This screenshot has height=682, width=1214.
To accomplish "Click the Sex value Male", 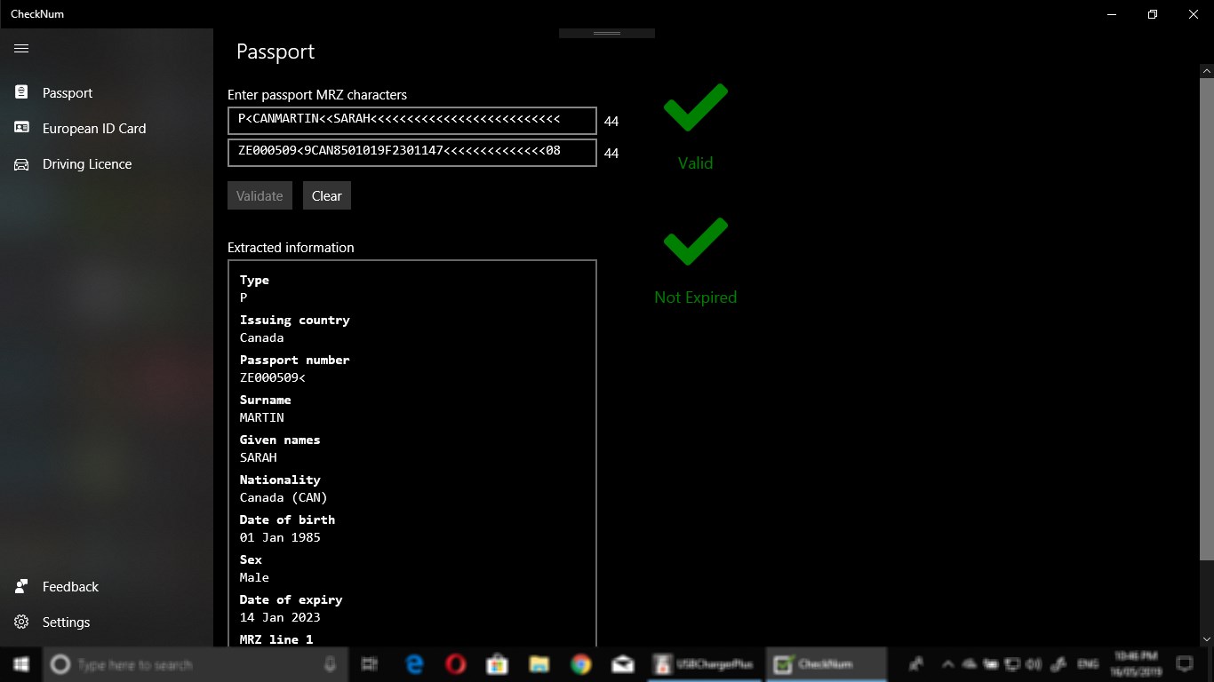I will [254, 577].
